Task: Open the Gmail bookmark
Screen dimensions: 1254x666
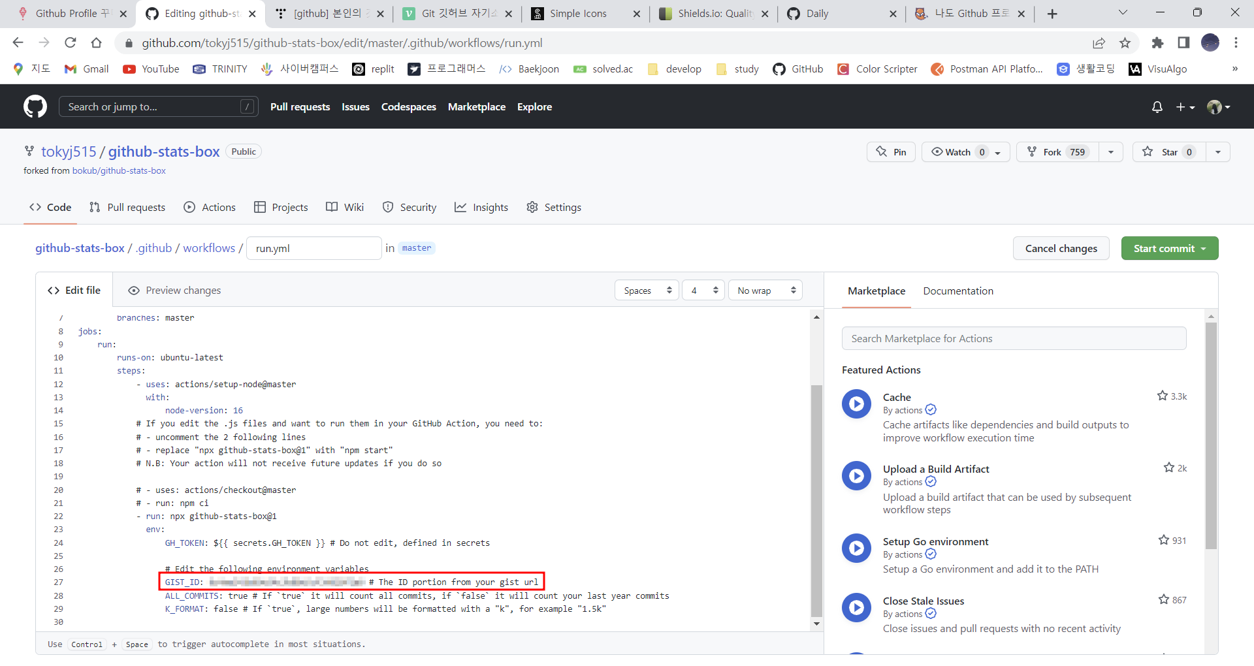Action: (86, 69)
